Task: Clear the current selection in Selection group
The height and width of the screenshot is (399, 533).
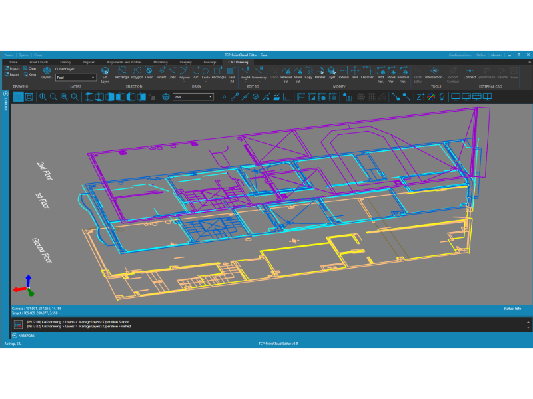Action: [x=149, y=73]
